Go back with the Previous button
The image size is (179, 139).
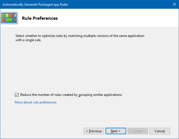[94, 131]
